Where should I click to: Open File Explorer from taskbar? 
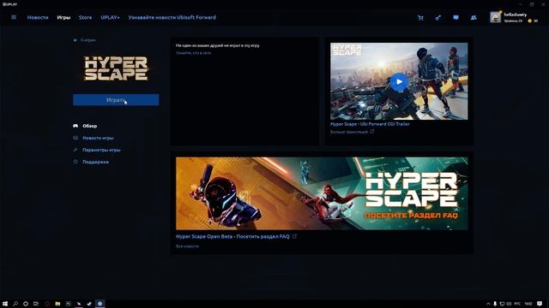click(57, 304)
